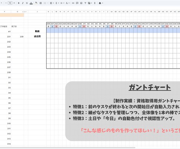Click the 日 weekday cell under 2/22
Image resolution: width=180 pixels, height=149 pixels.
coord(56,26)
